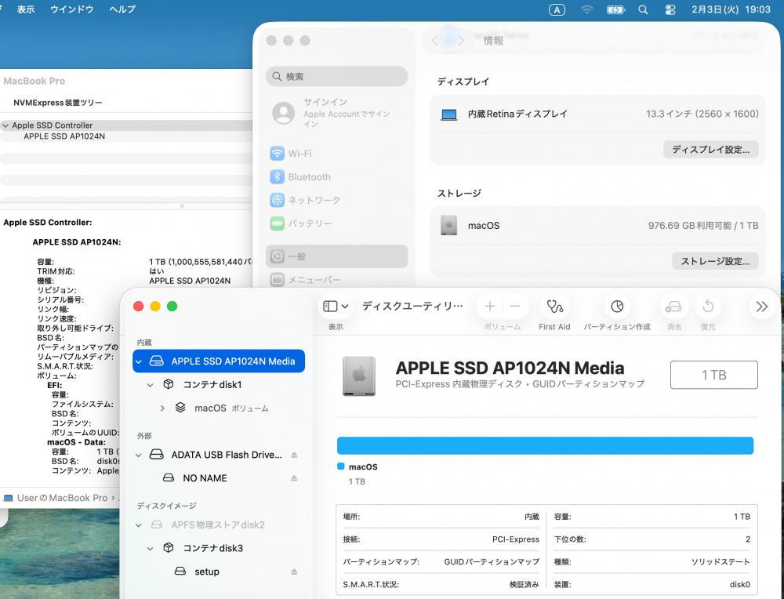Open the ヘルプ menu

tap(122, 9)
